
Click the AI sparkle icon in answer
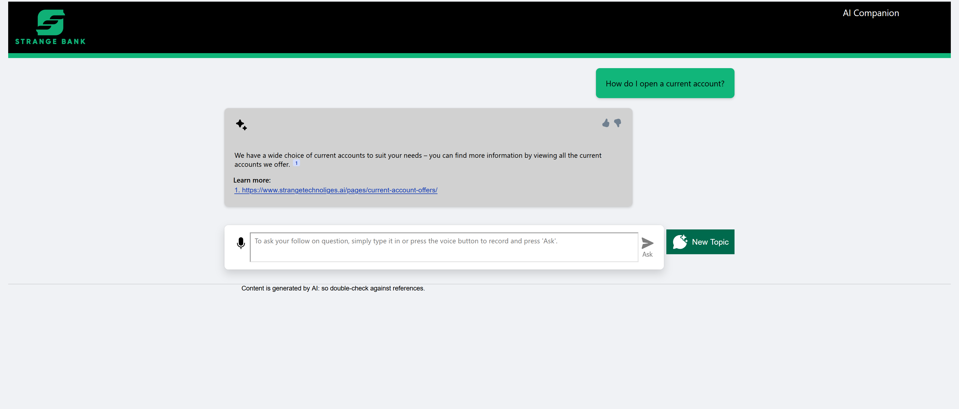coord(241,125)
